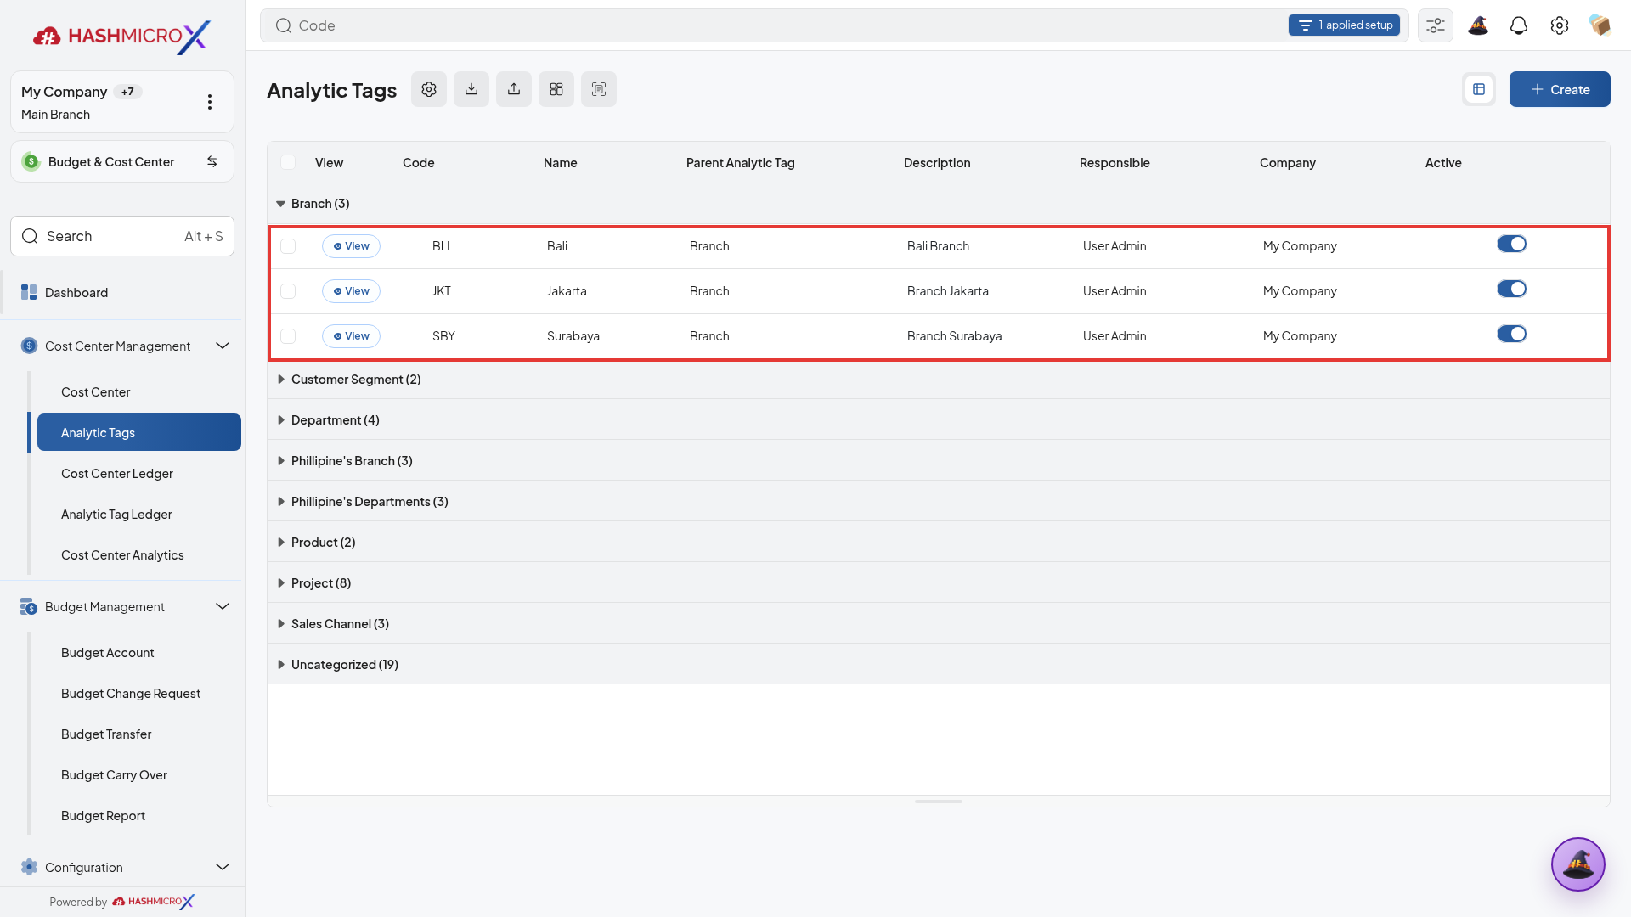The image size is (1631, 917).
Task: Click the Dashboard icon in the sidebar
Action: coord(29,292)
